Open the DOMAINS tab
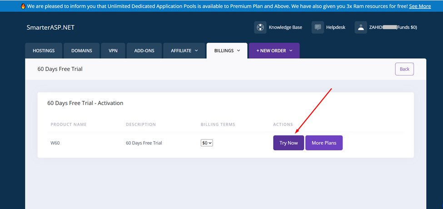The width and height of the screenshot is (443, 209). pos(82,51)
